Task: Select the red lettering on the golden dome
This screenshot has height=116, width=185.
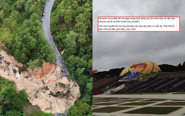Action: pos(140,66)
